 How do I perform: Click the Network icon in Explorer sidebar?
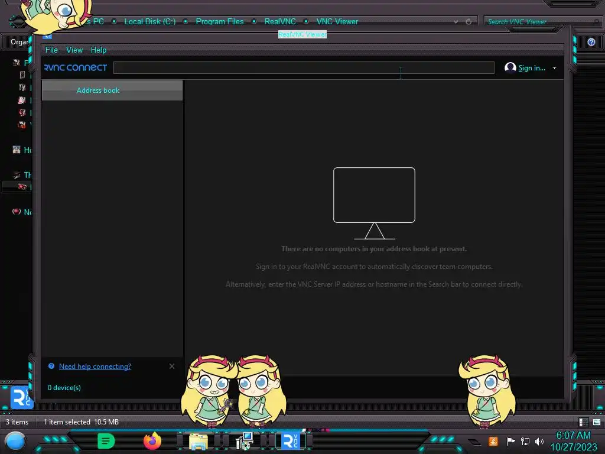coord(16,212)
